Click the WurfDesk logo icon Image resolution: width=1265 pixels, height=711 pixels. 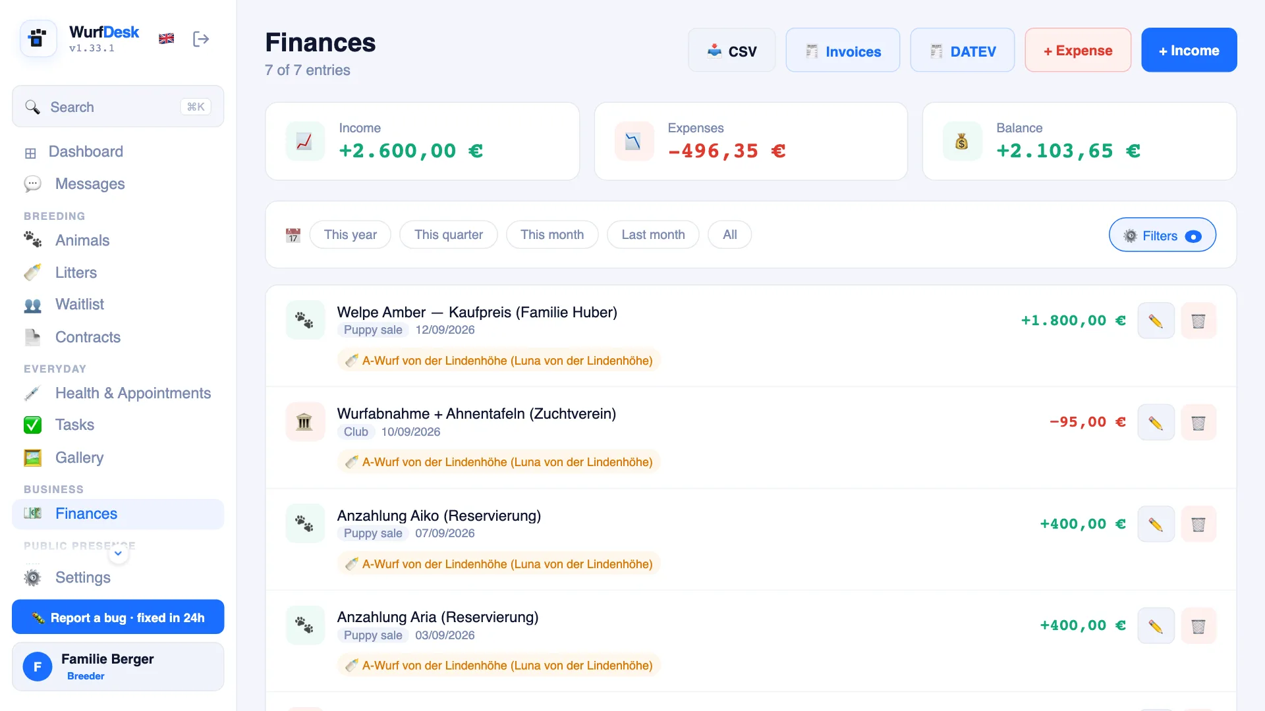(38, 39)
